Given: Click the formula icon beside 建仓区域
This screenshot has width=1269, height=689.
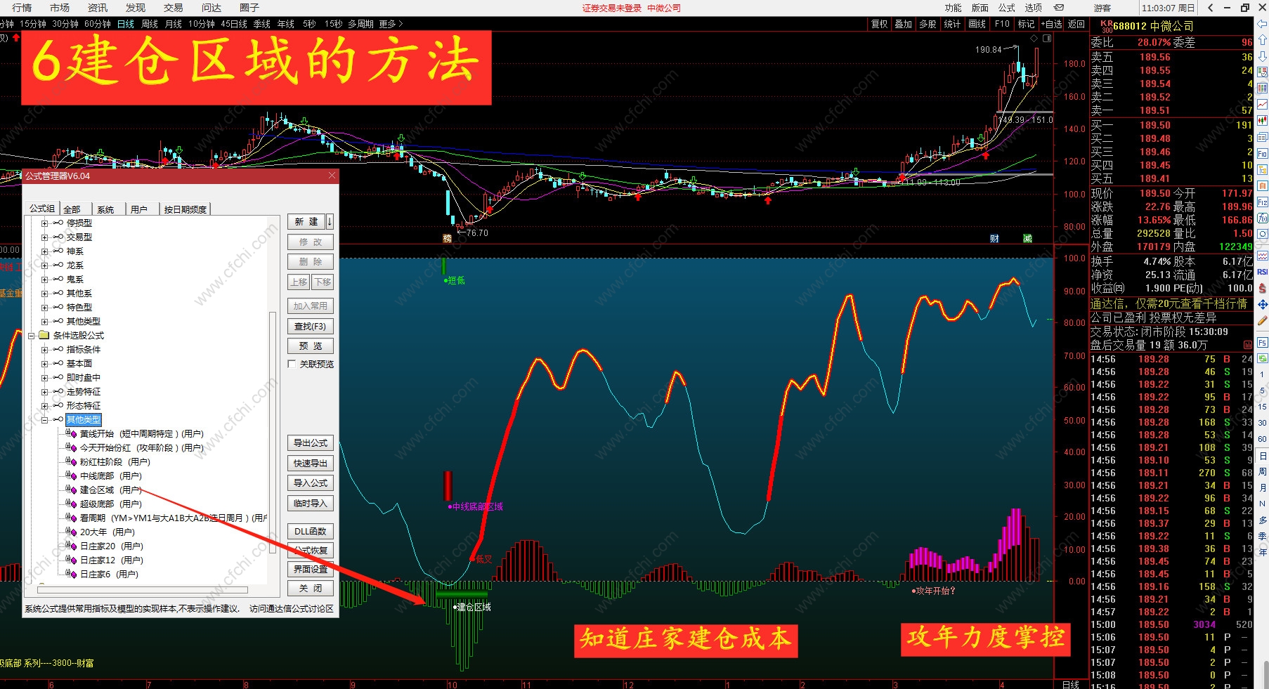Looking at the screenshot, I should click(x=71, y=490).
